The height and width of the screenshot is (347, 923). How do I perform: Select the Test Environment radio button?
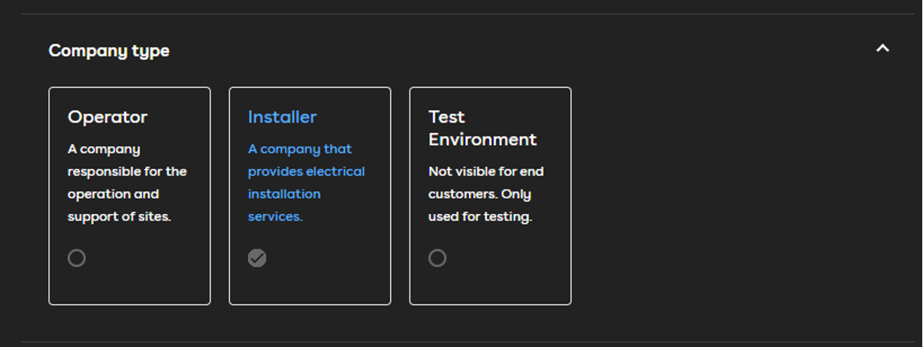pyautogui.click(x=437, y=258)
